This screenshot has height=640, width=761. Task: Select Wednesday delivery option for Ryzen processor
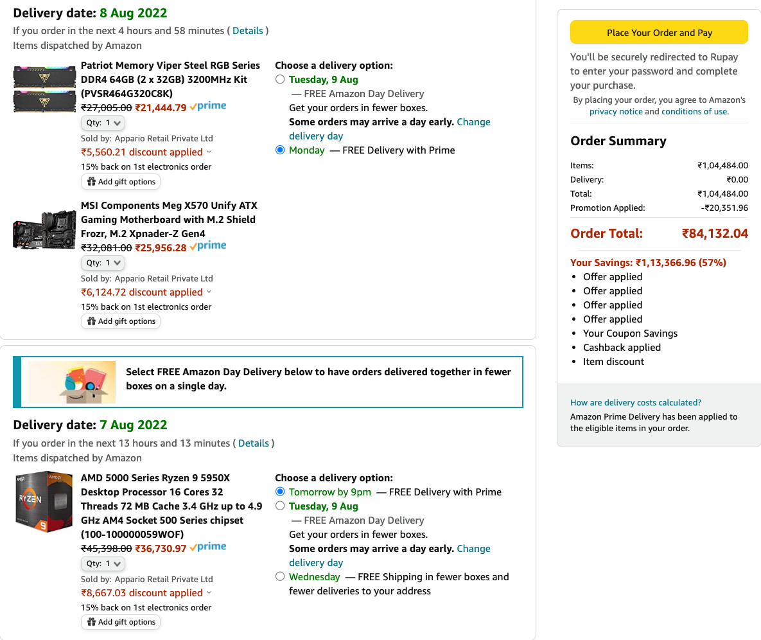280,576
